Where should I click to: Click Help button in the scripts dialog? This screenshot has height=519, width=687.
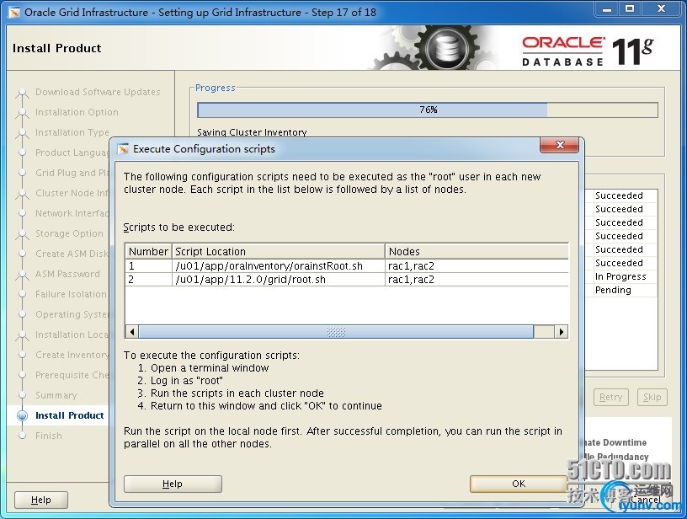coord(173,484)
